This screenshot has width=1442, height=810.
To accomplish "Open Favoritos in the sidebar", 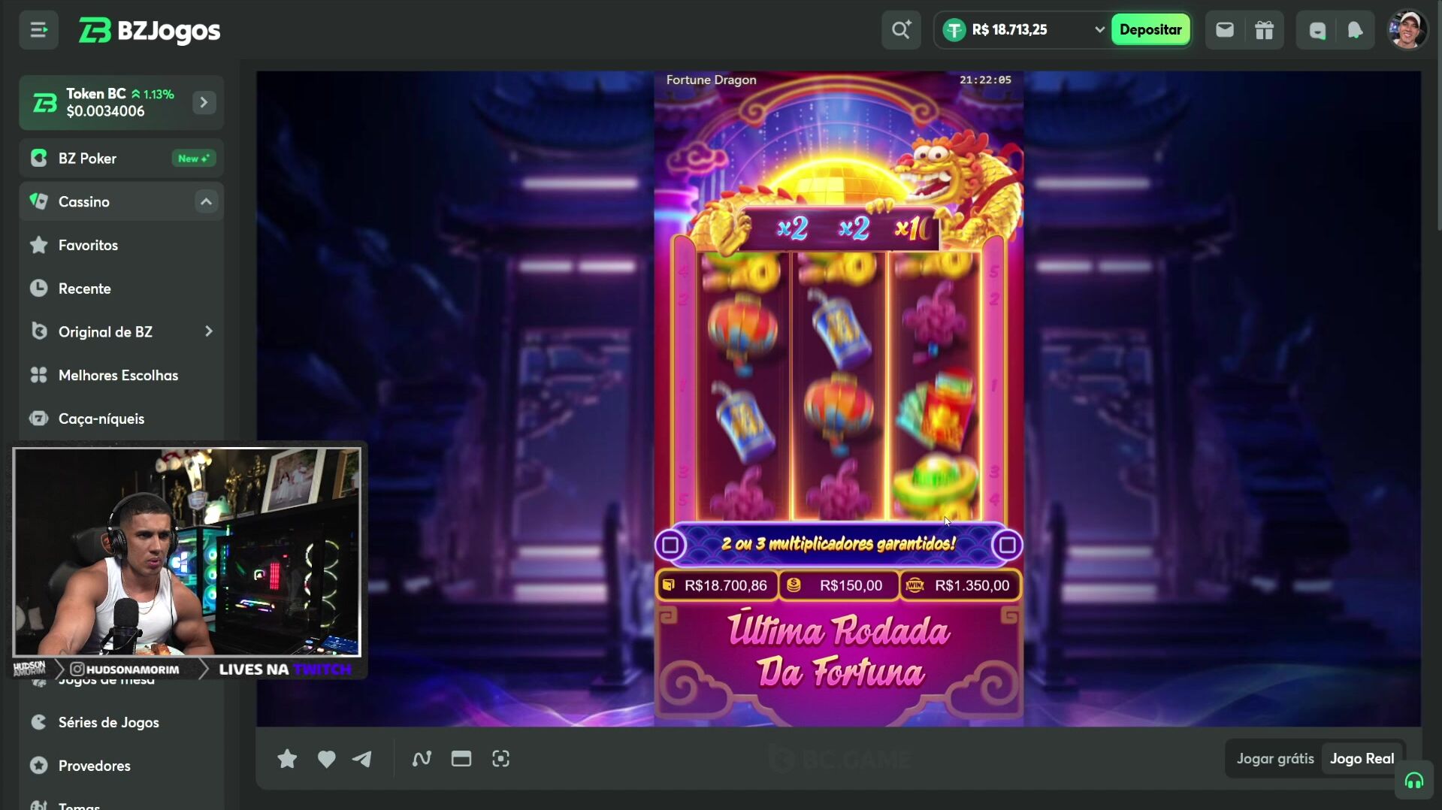I will point(122,245).
